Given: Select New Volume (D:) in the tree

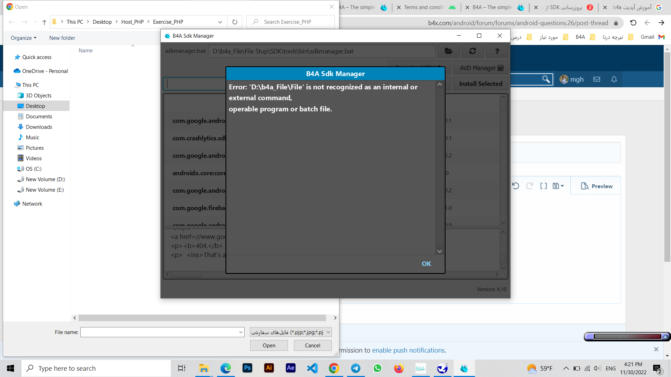Looking at the screenshot, I should coord(45,179).
